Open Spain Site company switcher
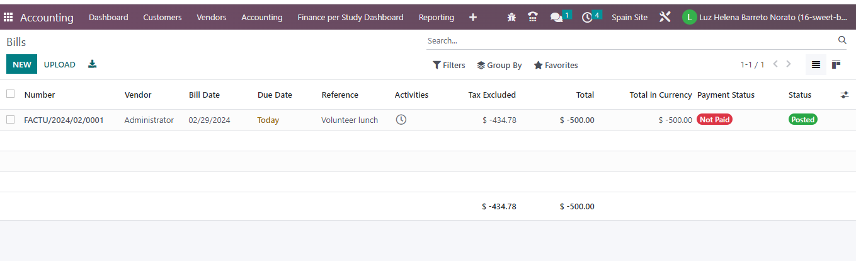Image resolution: width=856 pixels, height=261 pixels. 629,18
